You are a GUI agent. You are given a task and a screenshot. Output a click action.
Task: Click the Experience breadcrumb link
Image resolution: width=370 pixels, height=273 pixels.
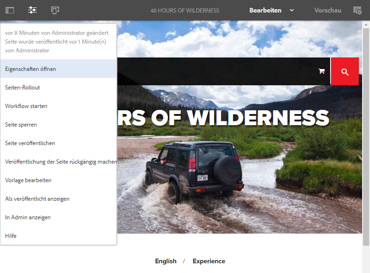click(209, 261)
